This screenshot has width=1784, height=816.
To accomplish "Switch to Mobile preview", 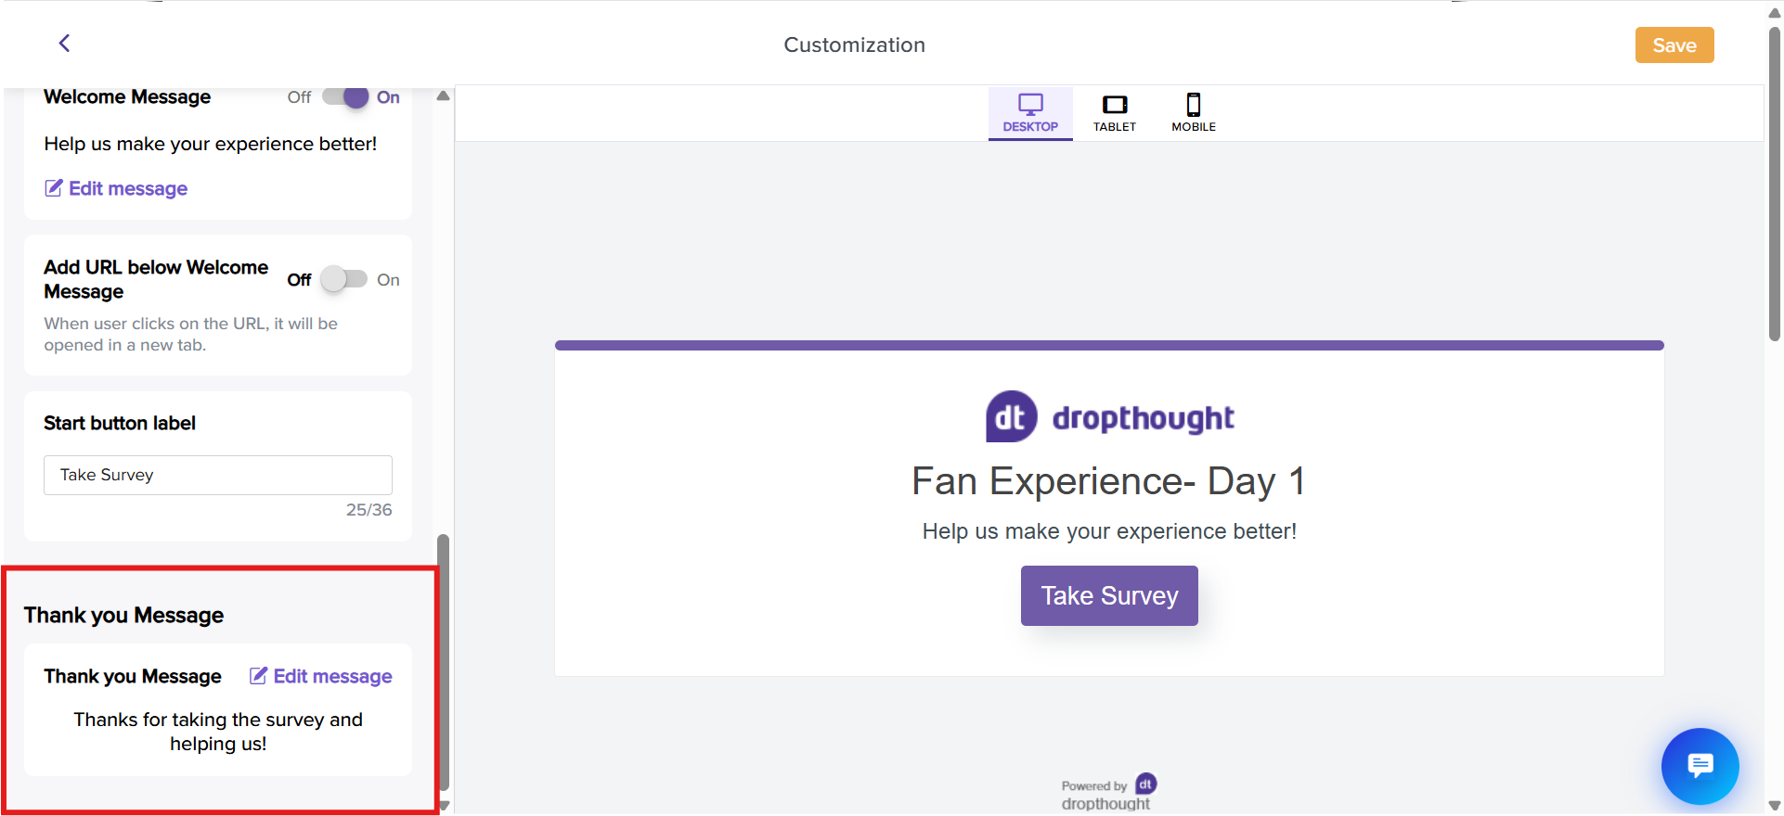I will tap(1194, 105).
